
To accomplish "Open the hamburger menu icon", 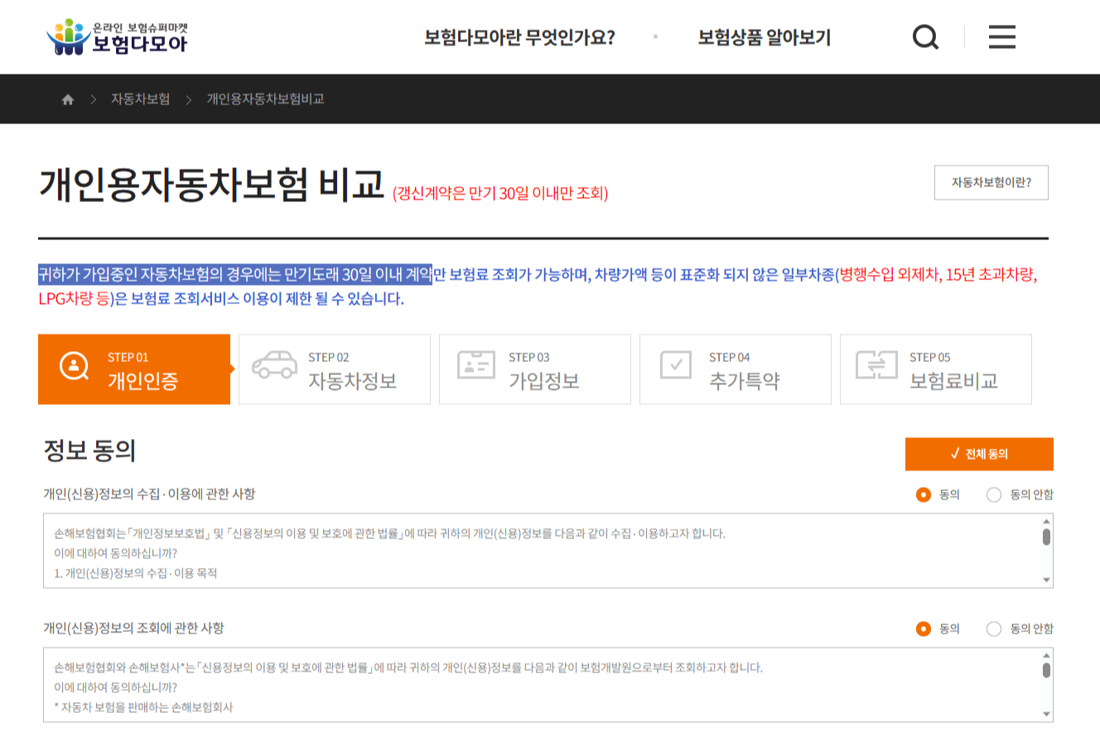I will coord(1001,36).
